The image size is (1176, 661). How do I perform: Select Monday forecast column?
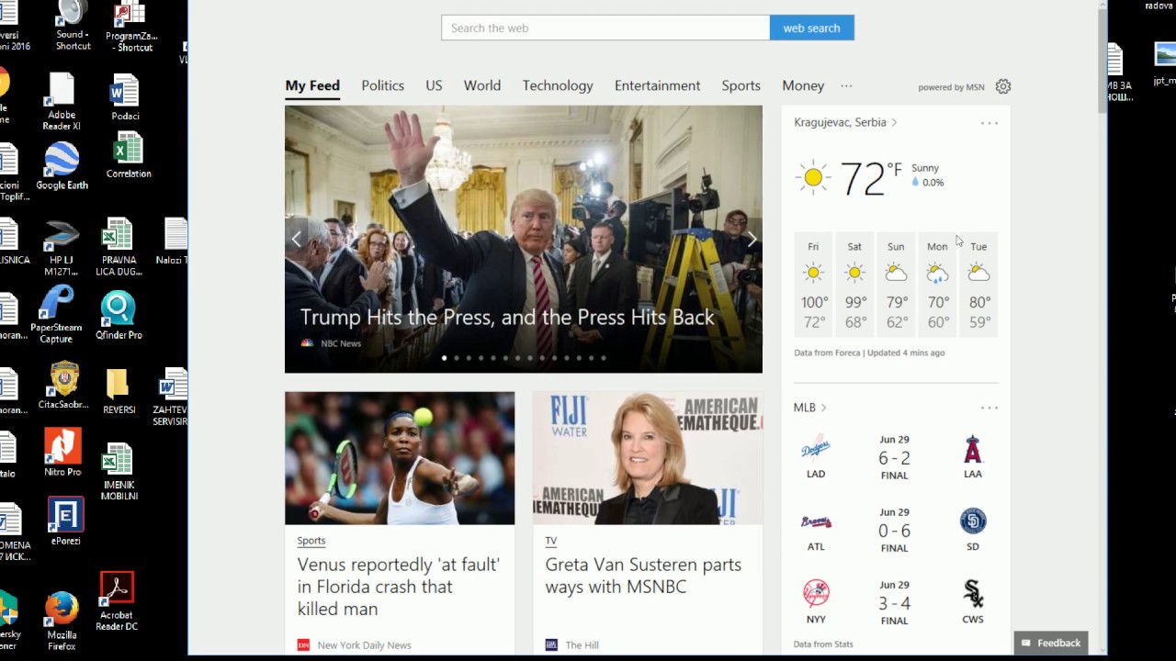point(937,285)
